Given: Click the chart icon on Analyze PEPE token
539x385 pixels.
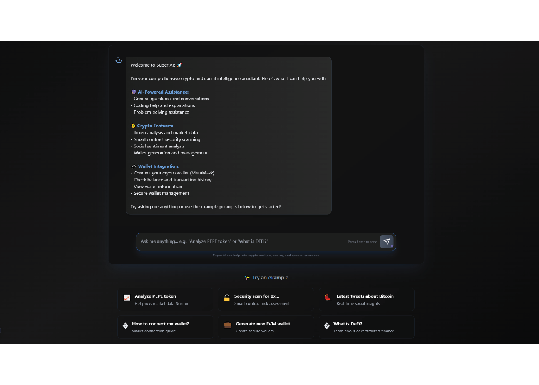Looking at the screenshot, I should pos(127,298).
